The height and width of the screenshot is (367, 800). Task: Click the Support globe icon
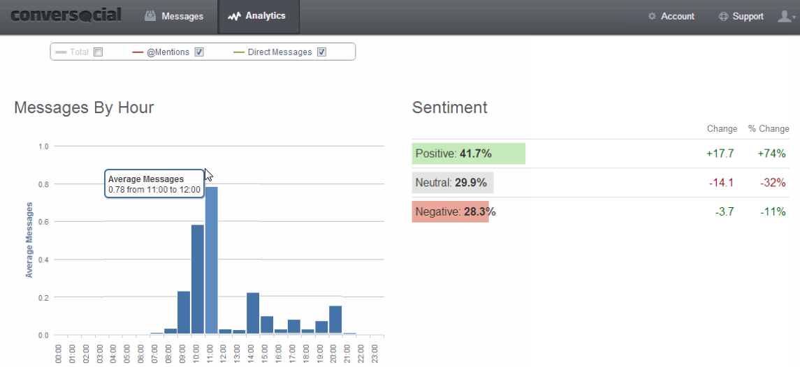pyautogui.click(x=723, y=16)
